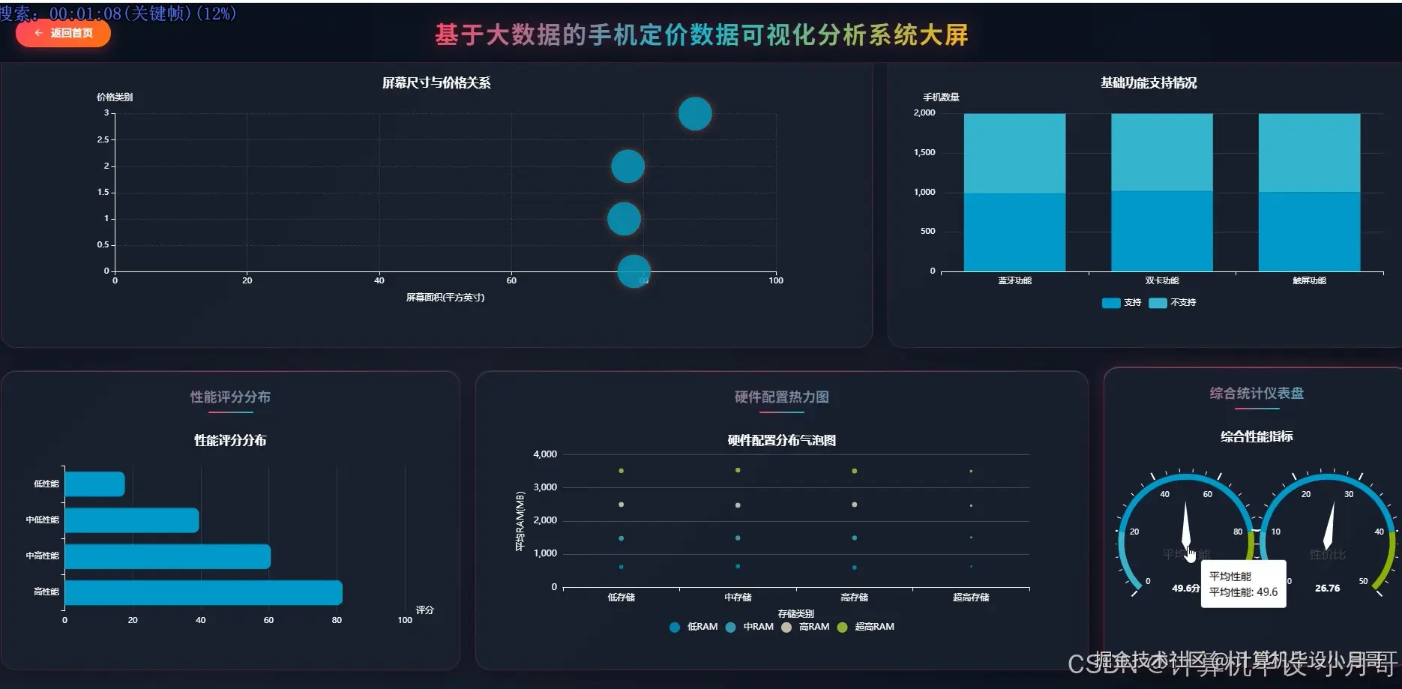Click the 高性能 bar in 性能评分分布
The width and height of the screenshot is (1402, 689).
tap(202, 591)
